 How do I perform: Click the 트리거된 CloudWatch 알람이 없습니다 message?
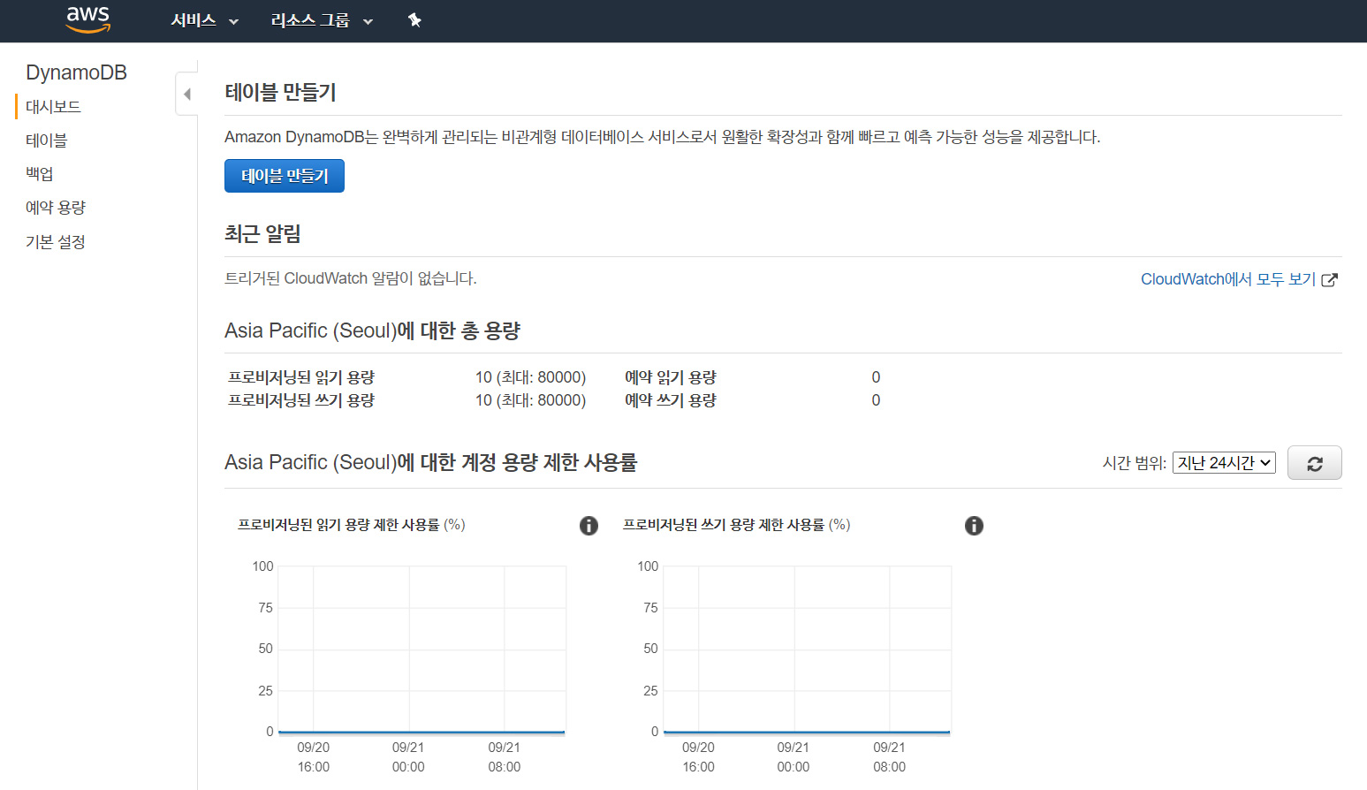point(351,278)
